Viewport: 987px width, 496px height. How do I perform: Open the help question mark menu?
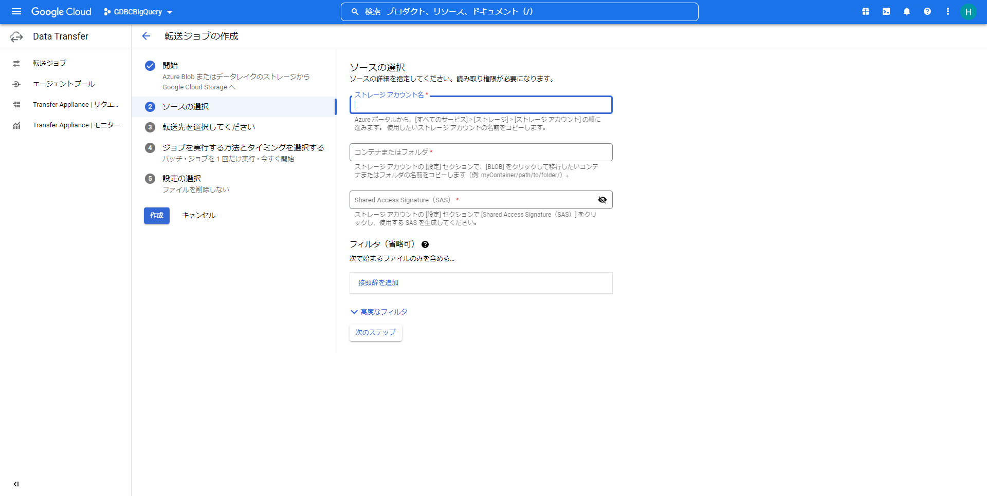[x=927, y=11]
